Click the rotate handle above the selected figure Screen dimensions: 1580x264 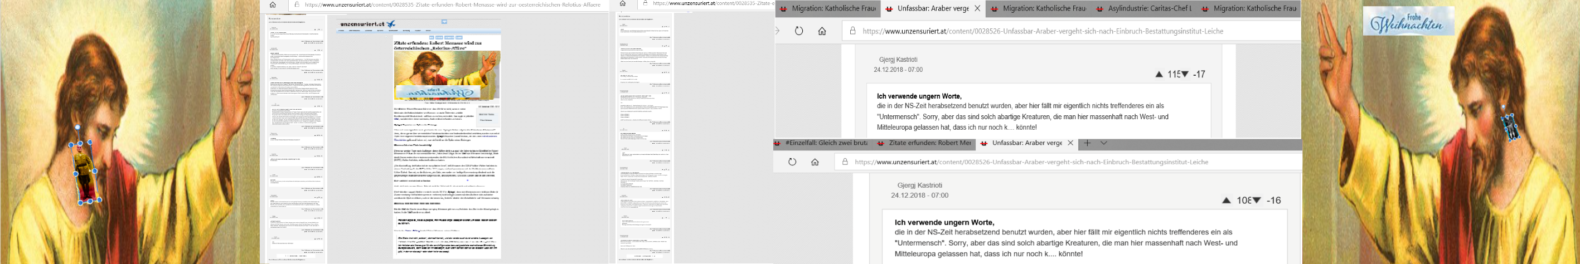[x=77, y=128]
